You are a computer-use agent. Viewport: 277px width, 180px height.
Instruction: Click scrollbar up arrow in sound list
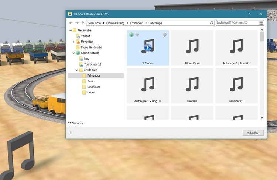[262, 30]
